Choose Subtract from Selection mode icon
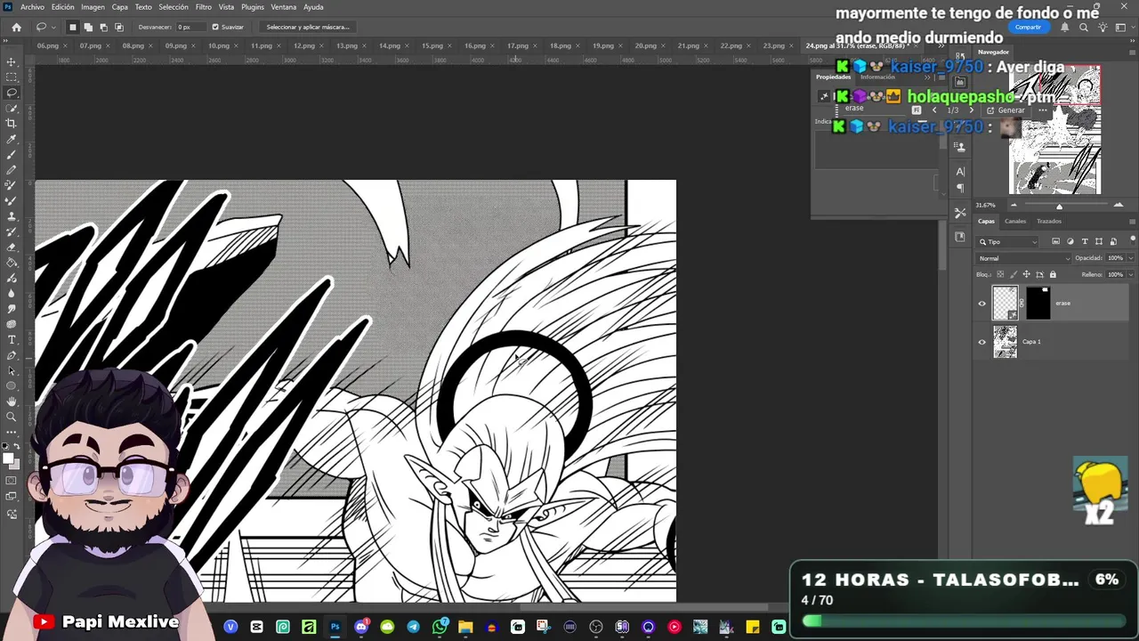This screenshot has height=641, width=1139. tap(103, 27)
